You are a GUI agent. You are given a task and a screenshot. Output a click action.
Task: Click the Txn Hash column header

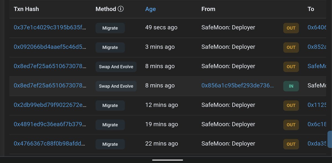[x=26, y=9]
